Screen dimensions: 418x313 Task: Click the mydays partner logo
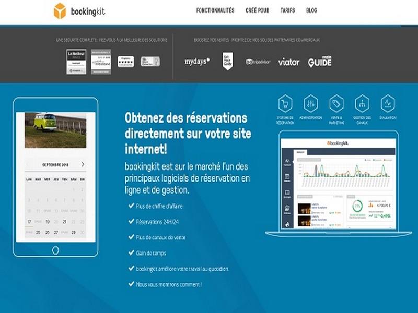click(197, 62)
